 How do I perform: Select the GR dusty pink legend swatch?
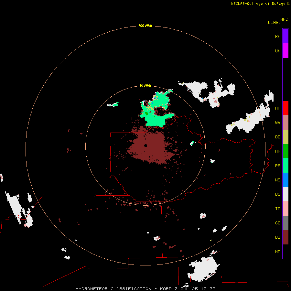pos(286,123)
